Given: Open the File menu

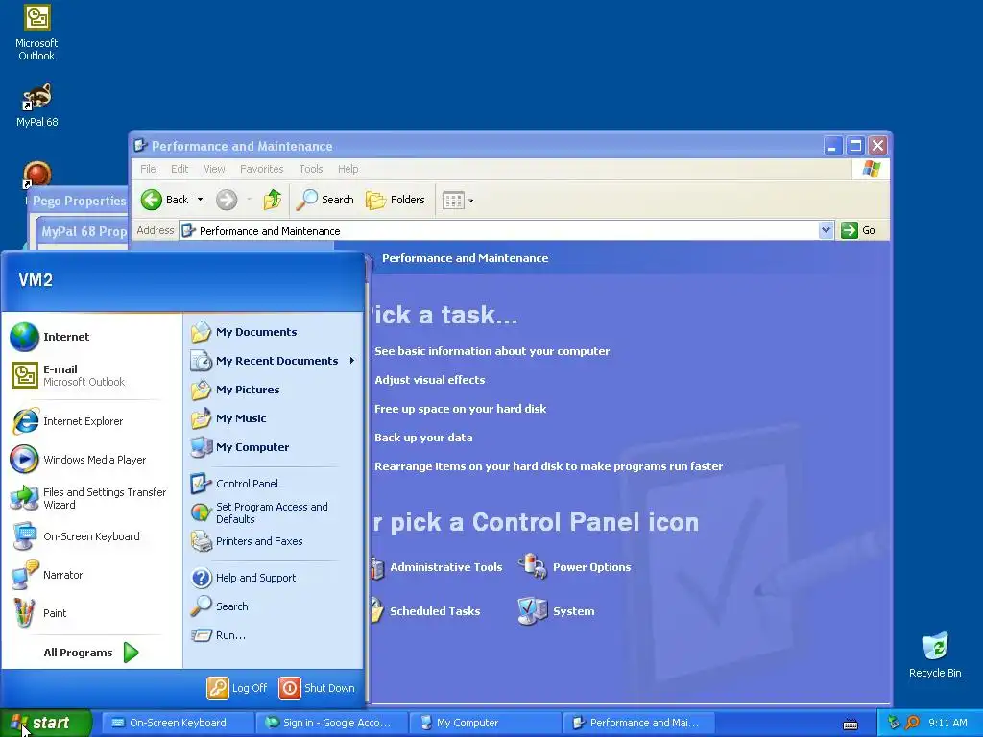Looking at the screenshot, I should 148,169.
